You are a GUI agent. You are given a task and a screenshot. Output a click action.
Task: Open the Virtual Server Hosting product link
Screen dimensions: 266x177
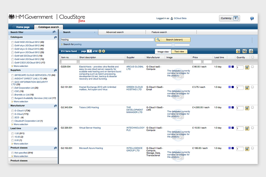click(90, 128)
